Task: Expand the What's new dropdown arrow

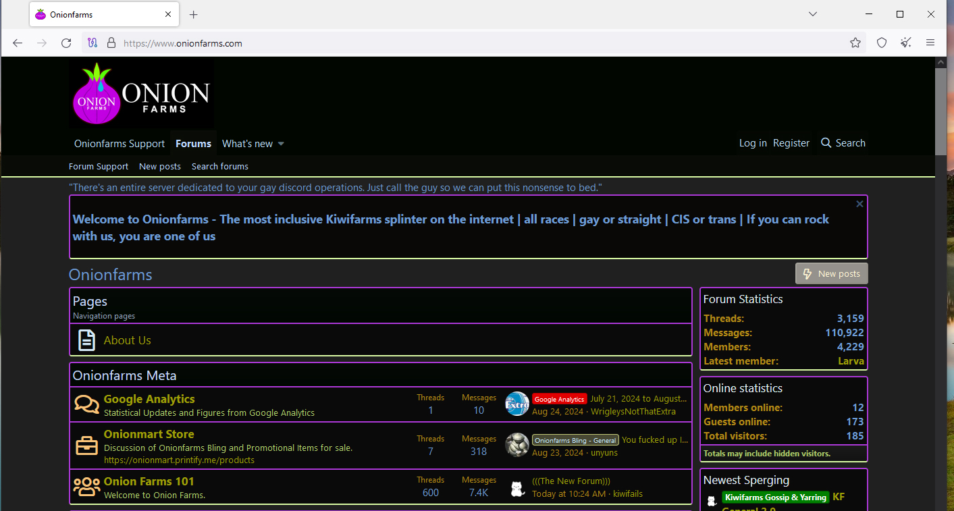Action: (x=281, y=144)
